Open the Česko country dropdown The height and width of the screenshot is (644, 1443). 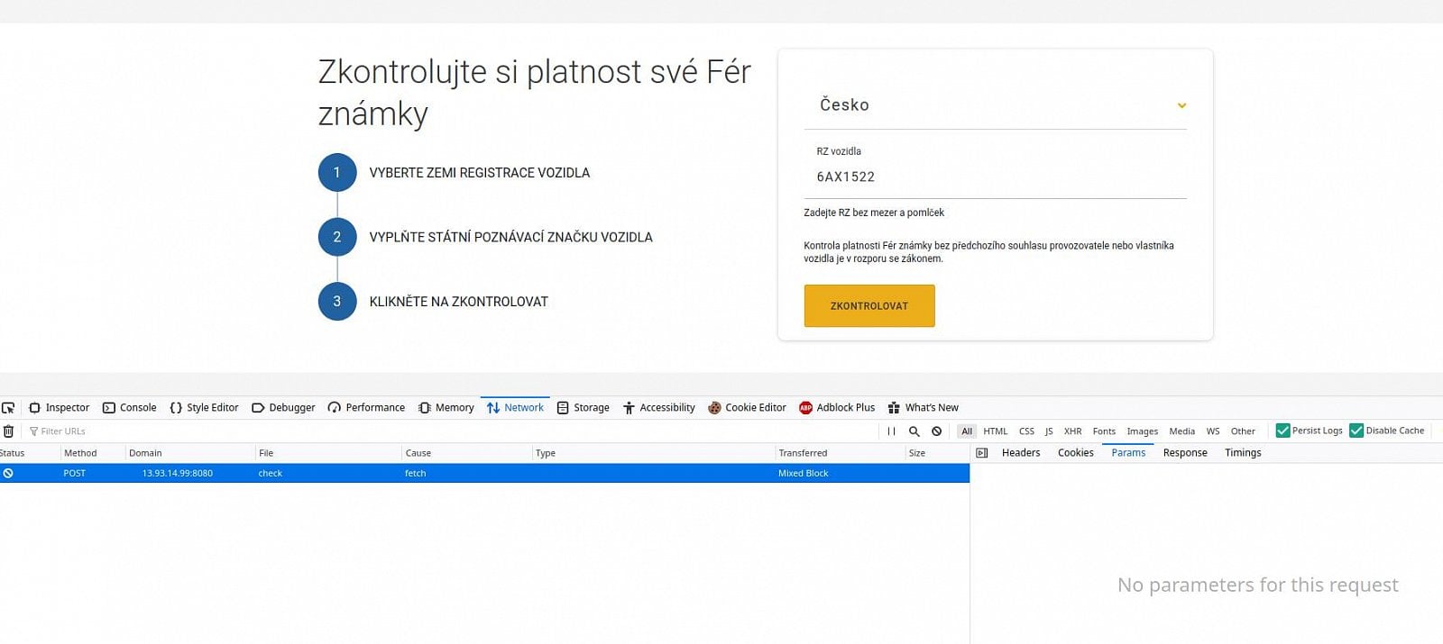995,105
